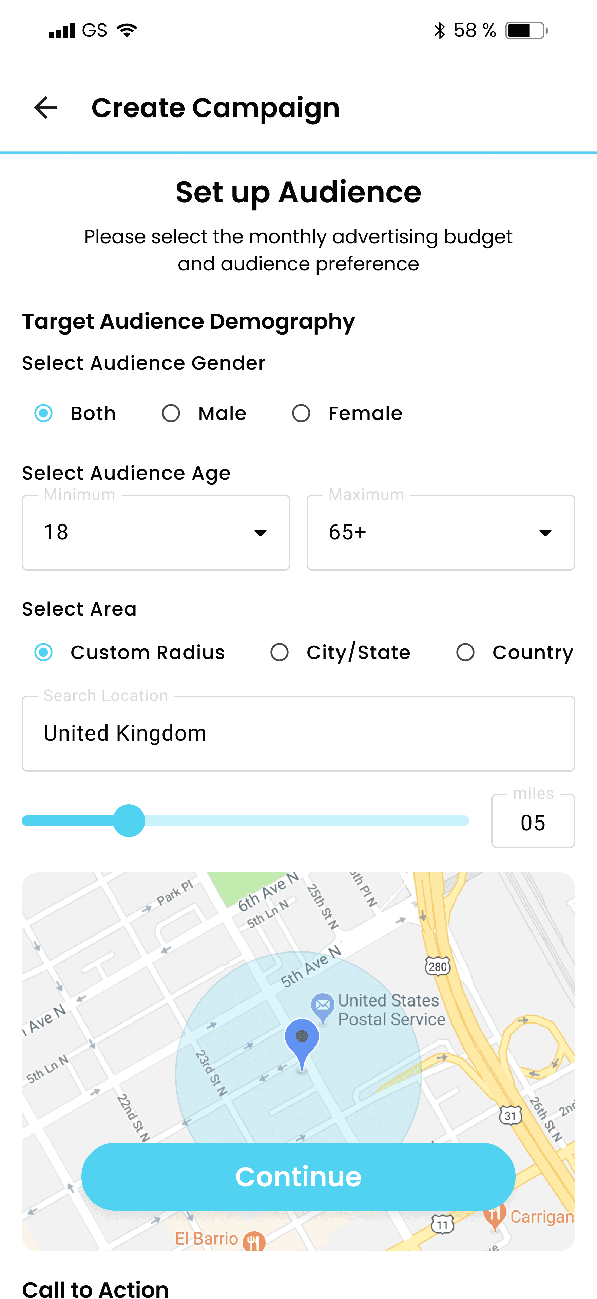597x1299 pixels.
Task: Select the Female gender option
Action: coord(301,413)
